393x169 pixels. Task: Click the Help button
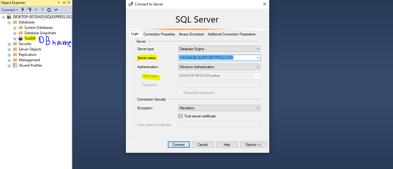(227, 145)
